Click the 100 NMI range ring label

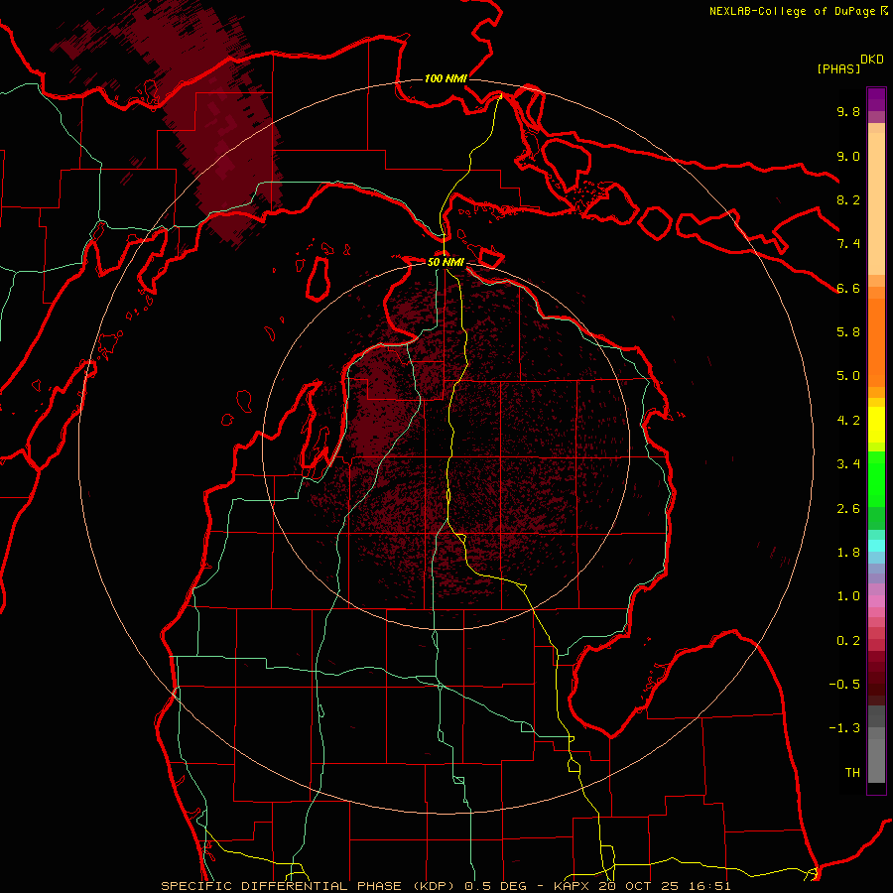pyautogui.click(x=446, y=78)
